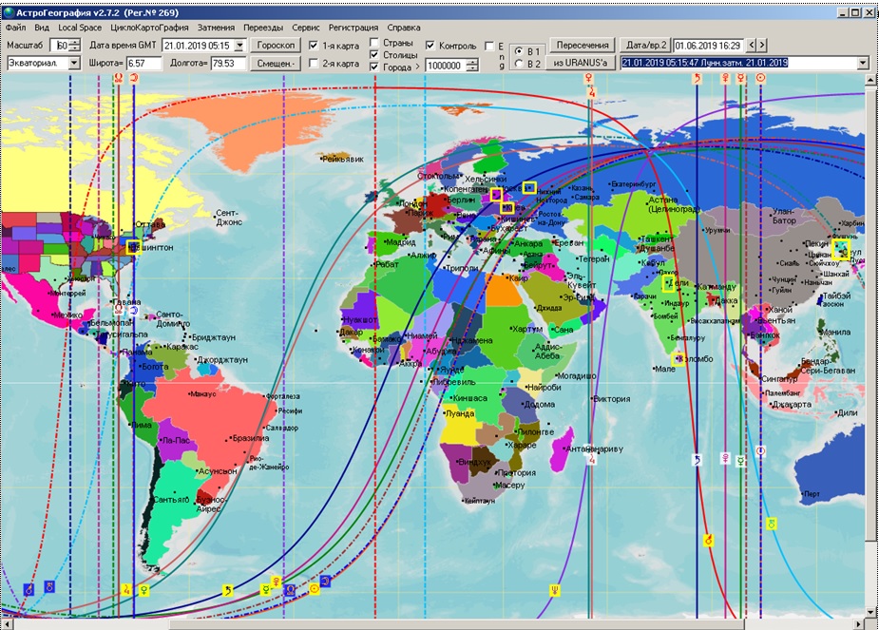The height and width of the screenshot is (630, 879).
Task: Open the 'Затмения' menu
Action: click(216, 28)
